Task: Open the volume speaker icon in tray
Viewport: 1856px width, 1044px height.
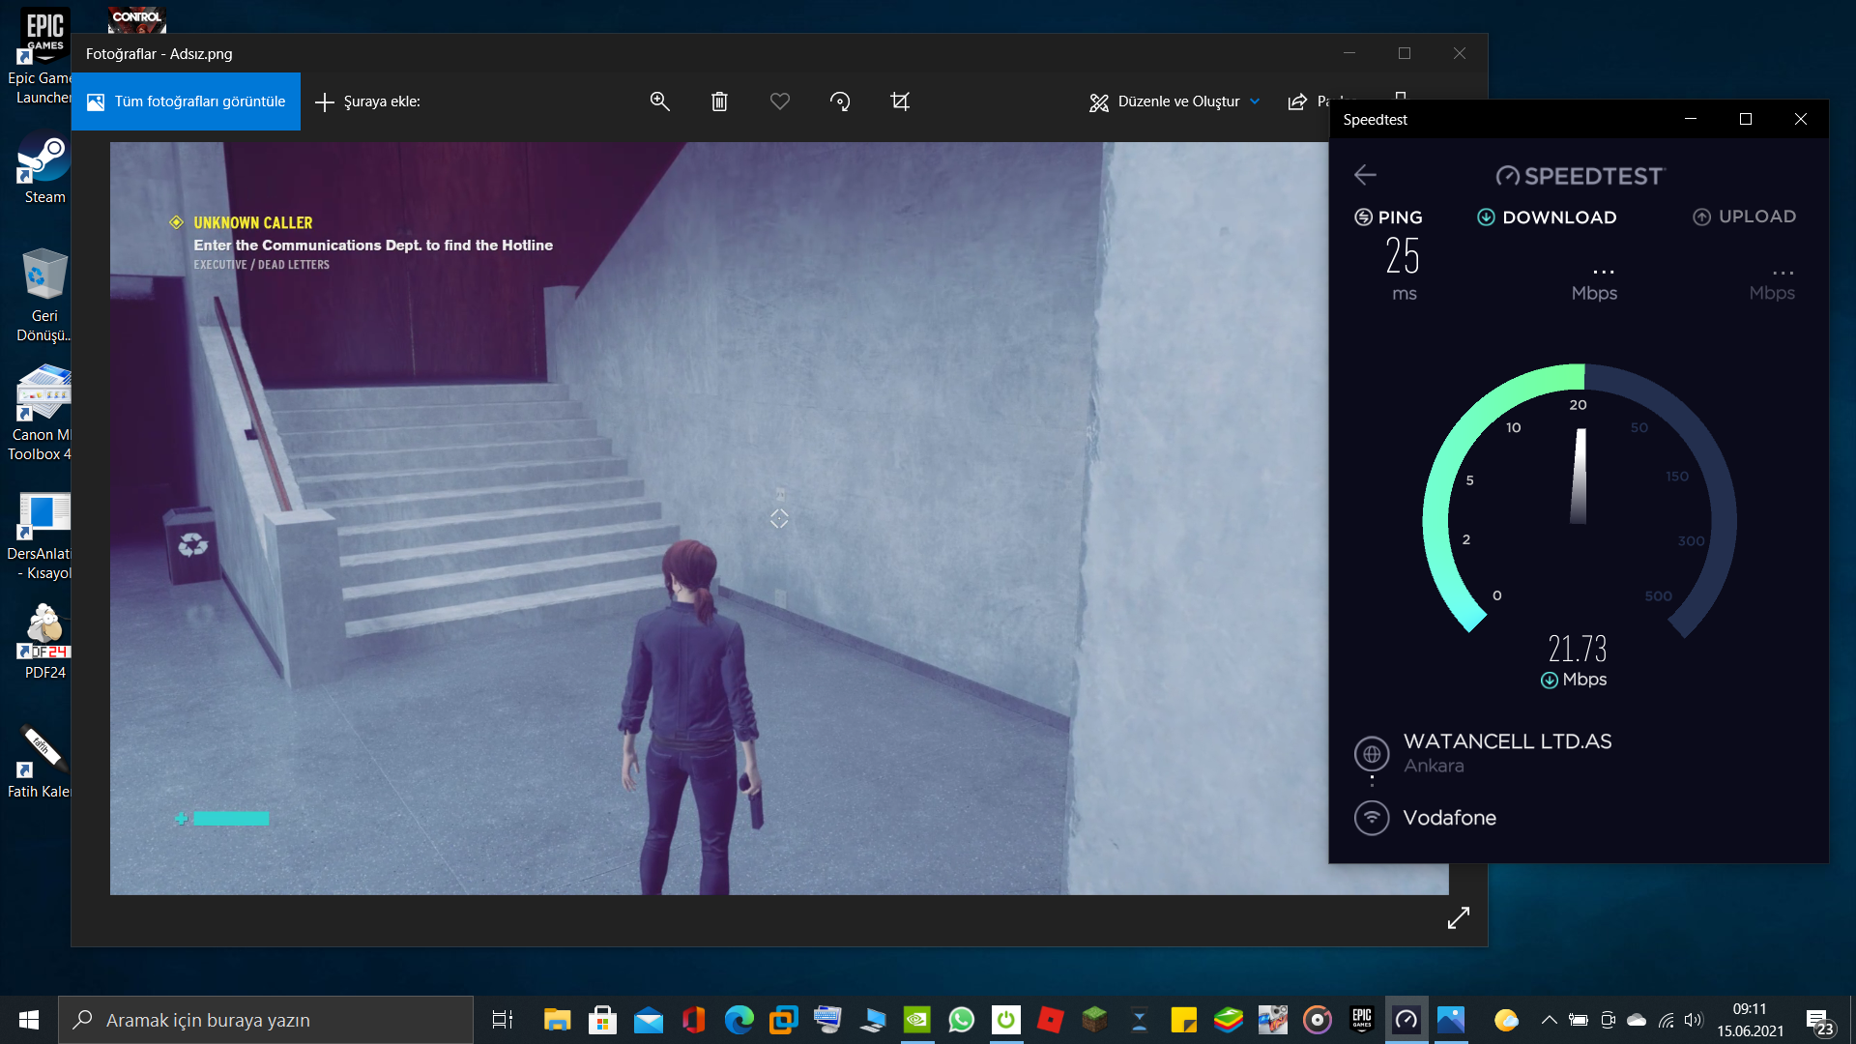Action: (1693, 1020)
